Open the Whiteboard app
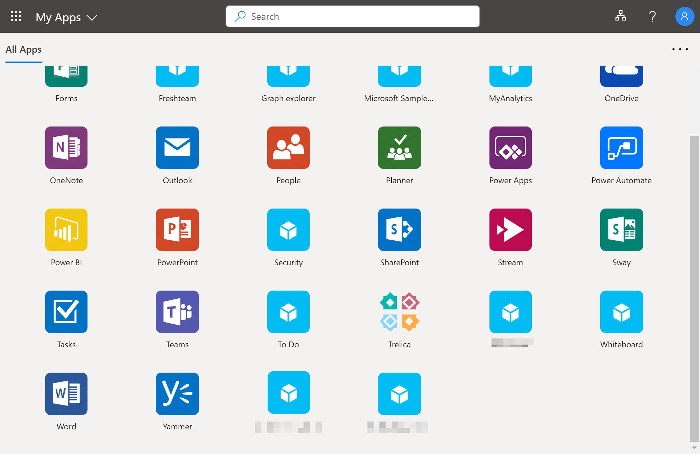The width and height of the screenshot is (700, 454). (x=621, y=312)
